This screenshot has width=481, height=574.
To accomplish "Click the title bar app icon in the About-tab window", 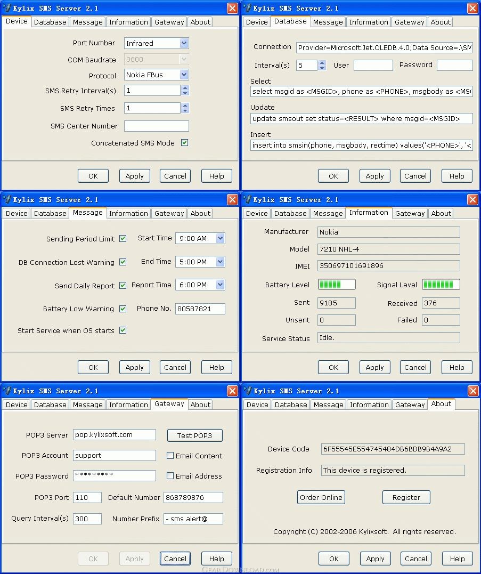I will click(248, 391).
